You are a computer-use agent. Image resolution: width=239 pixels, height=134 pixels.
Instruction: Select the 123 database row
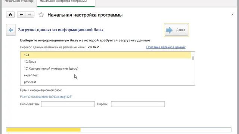click(x=106, y=55)
